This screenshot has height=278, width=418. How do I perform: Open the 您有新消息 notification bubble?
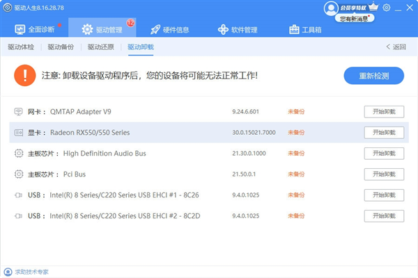[355, 18]
